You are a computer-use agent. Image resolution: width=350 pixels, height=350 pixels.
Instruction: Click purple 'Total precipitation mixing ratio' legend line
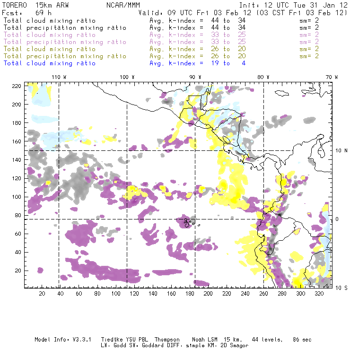click(65, 42)
